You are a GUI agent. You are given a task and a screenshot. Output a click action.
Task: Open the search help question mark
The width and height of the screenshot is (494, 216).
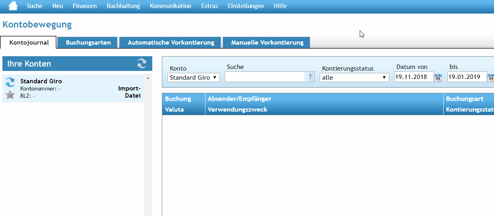tap(310, 77)
